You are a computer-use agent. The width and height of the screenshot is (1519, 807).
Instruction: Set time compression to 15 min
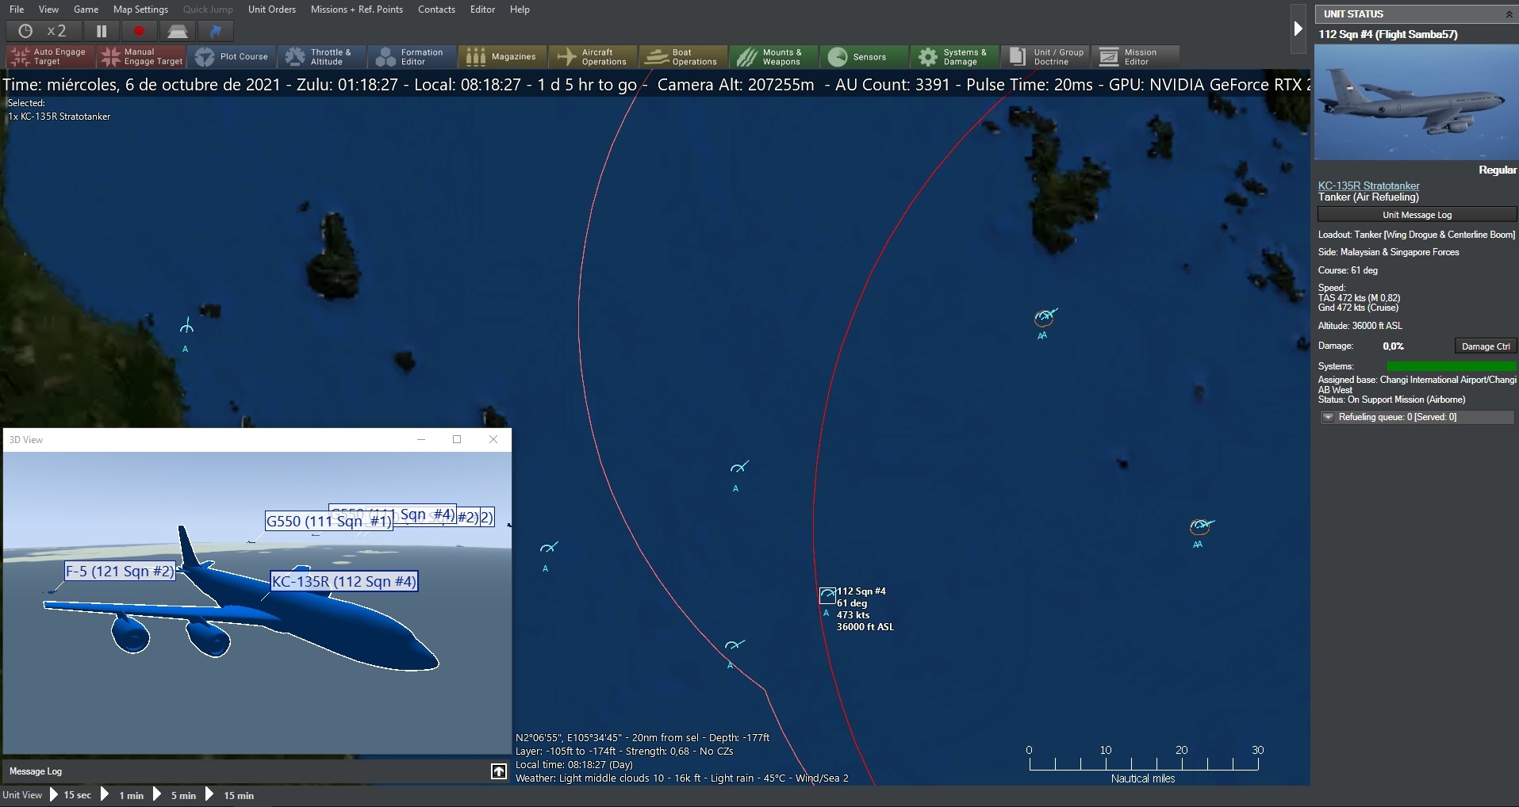236,795
